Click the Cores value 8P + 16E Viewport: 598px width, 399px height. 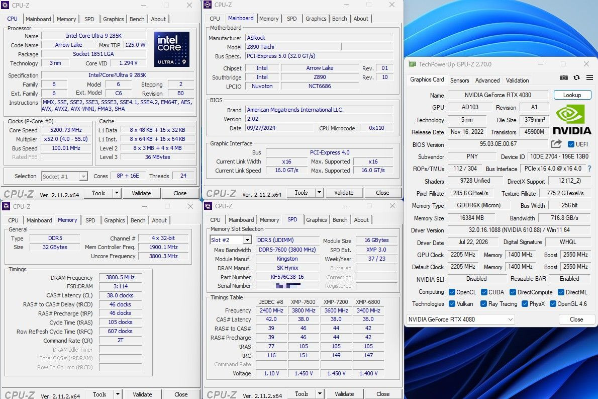(x=128, y=176)
